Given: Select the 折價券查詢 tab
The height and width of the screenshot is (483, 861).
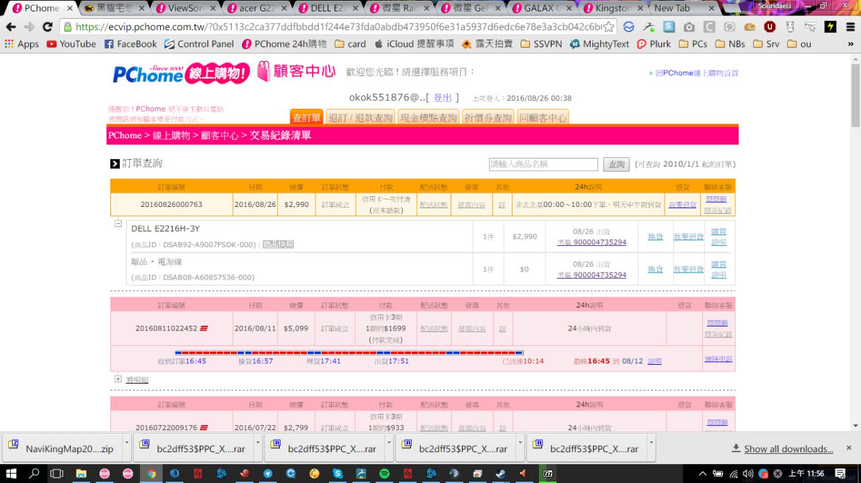Looking at the screenshot, I should (x=488, y=118).
